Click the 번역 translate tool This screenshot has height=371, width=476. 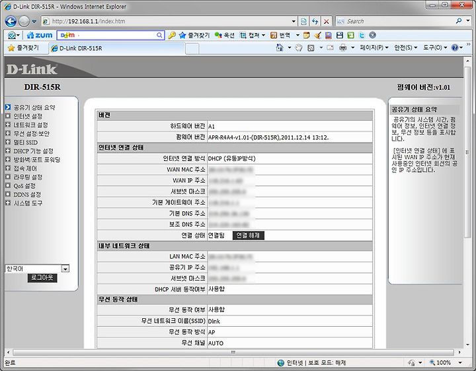pos(280,35)
